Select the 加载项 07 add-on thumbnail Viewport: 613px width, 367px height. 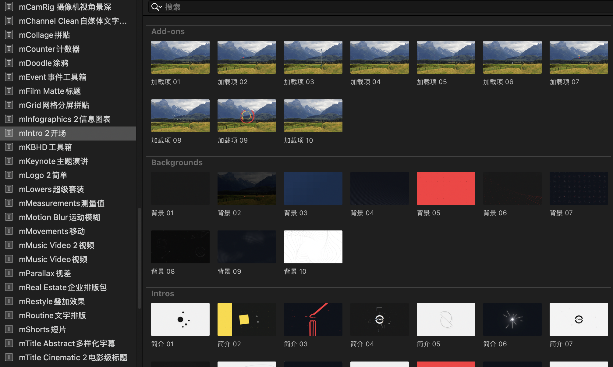coord(579,57)
